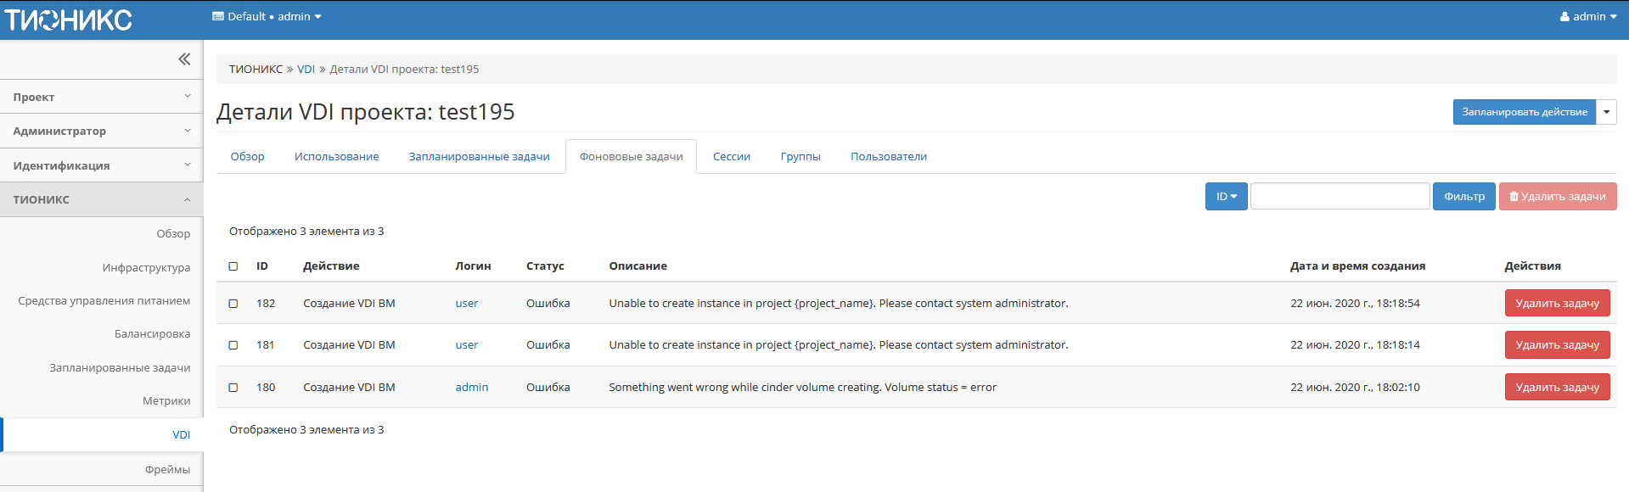The height and width of the screenshot is (492, 1629).
Task: Click the TIONIX logo
Action: (68, 20)
